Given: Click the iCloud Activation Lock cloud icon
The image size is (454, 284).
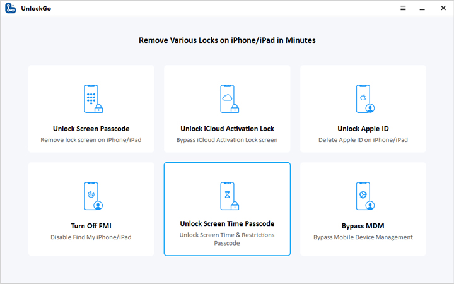Looking at the screenshot, I should coord(228,99).
